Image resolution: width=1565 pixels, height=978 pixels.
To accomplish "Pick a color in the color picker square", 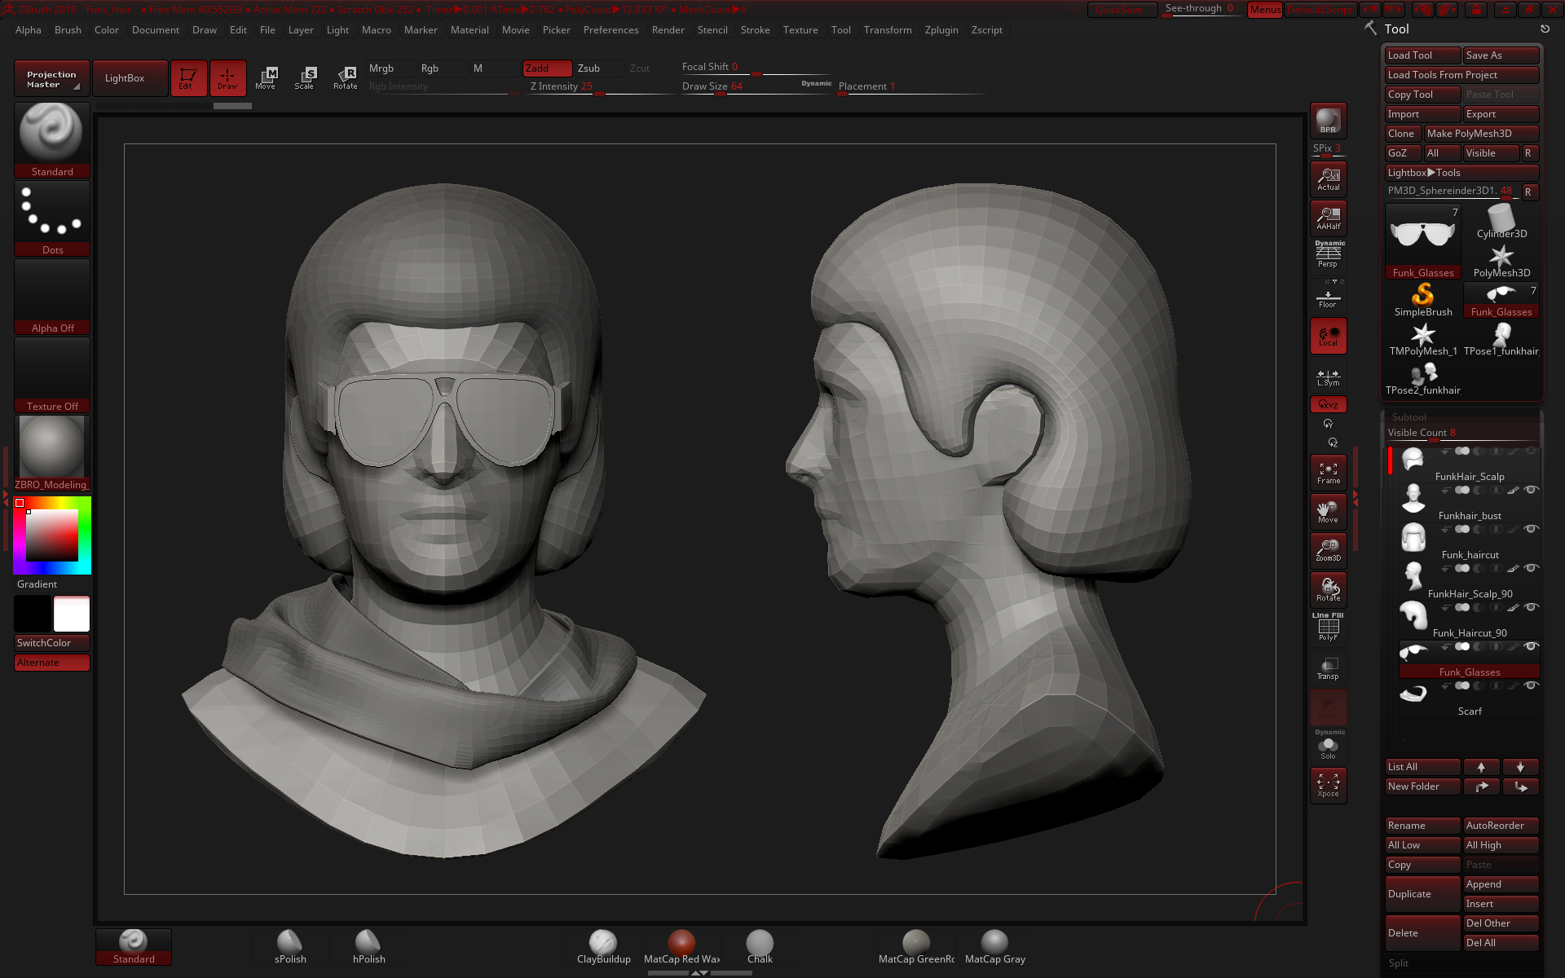I will coord(52,535).
